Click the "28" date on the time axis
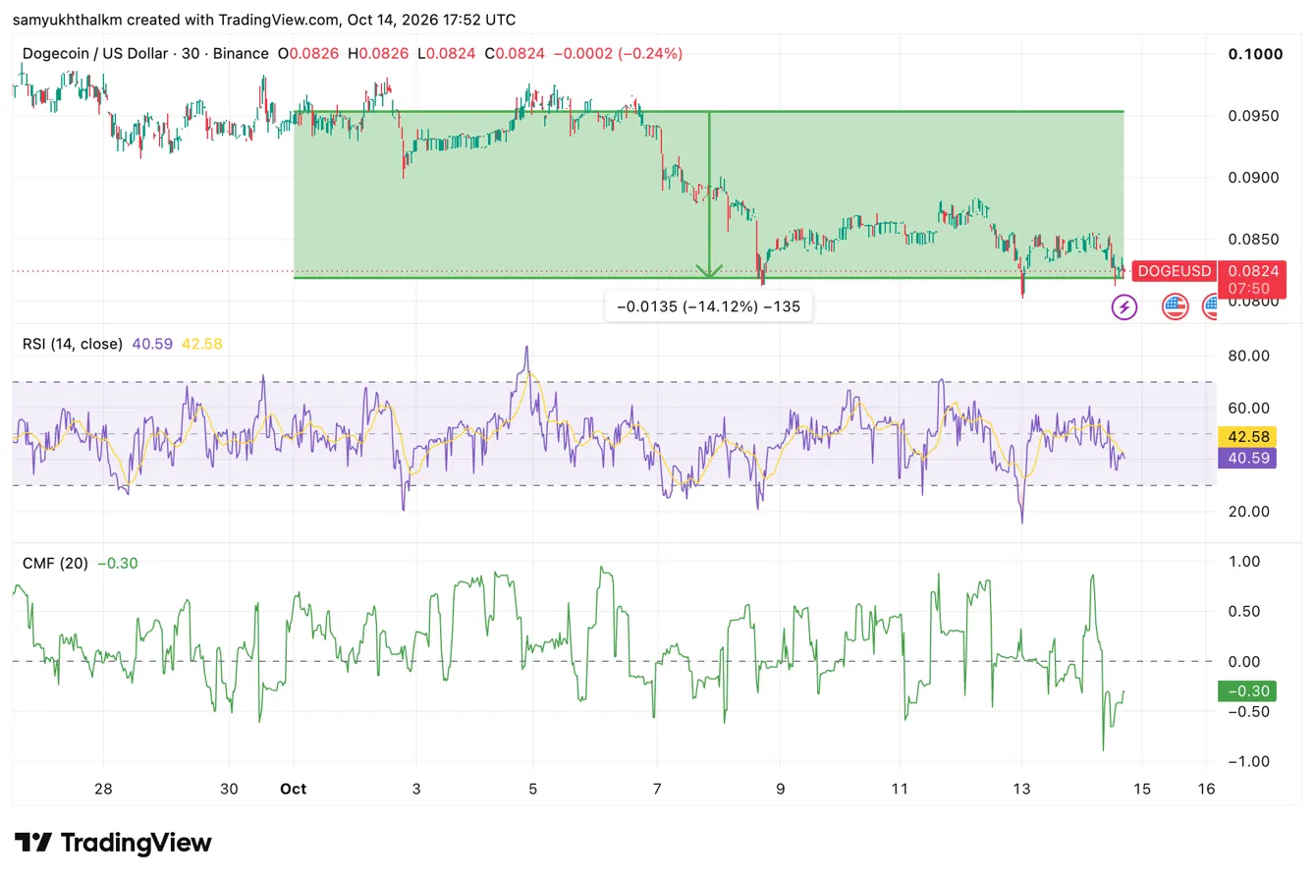The height and width of the screenshot is (880, 1314). pos(104,789)
